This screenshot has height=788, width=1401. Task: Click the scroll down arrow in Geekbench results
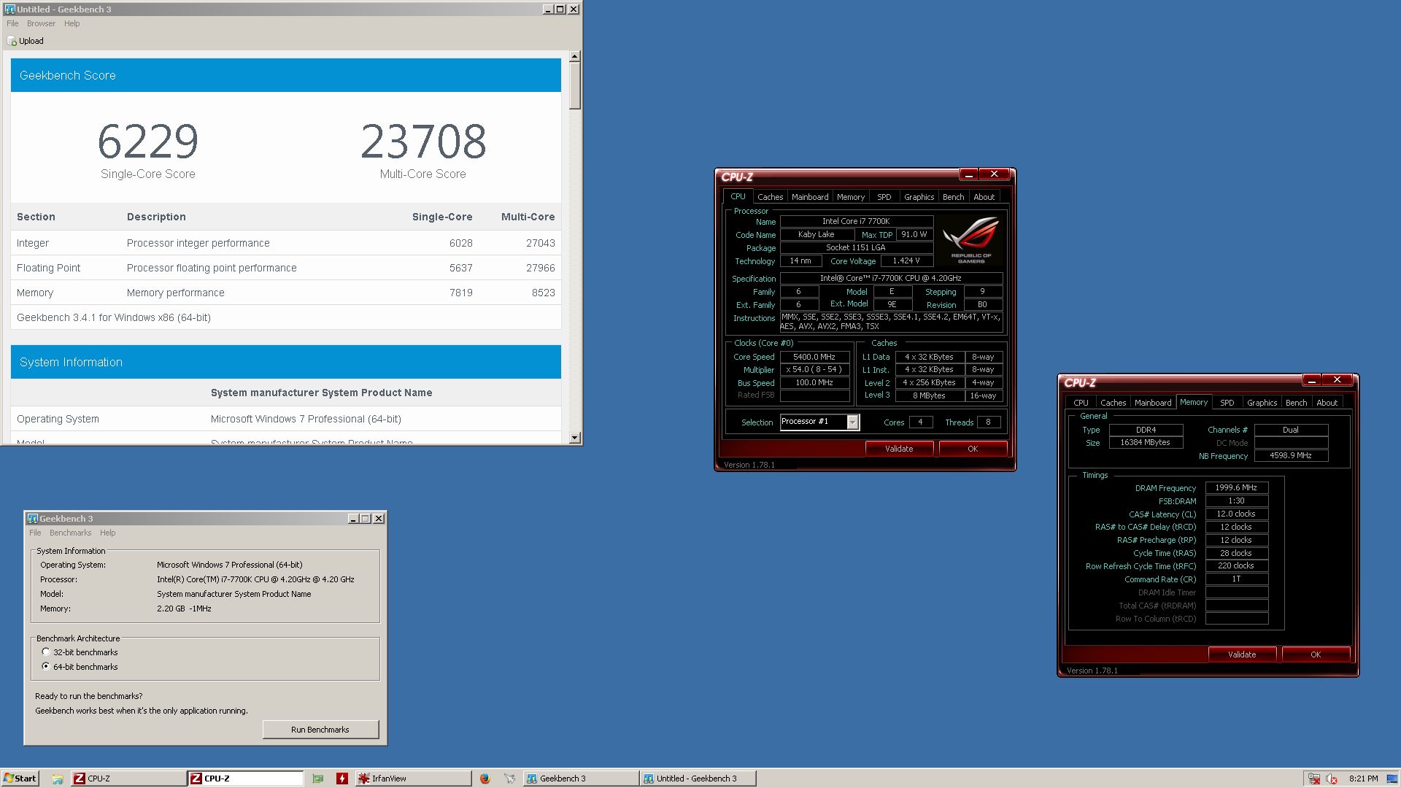(x=575, y=438)
